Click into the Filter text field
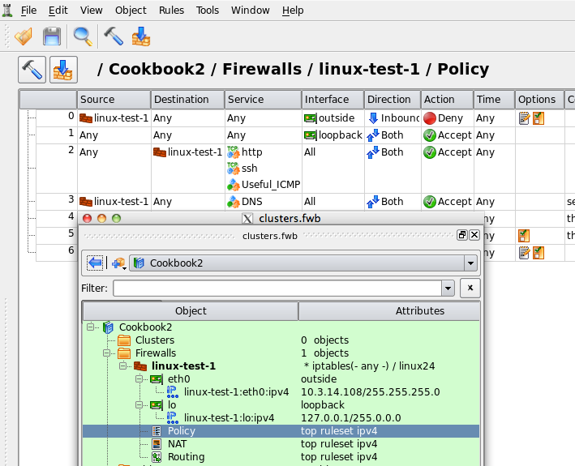 (277, 289)
